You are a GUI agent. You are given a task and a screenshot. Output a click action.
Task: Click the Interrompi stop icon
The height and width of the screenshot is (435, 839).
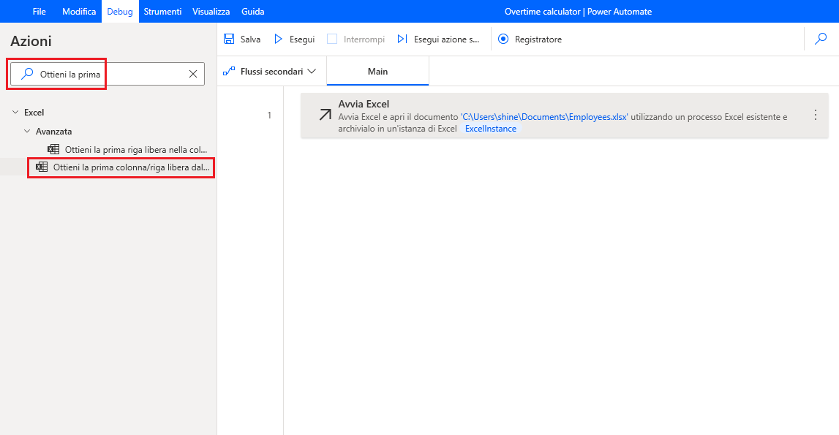pos(331,39)
